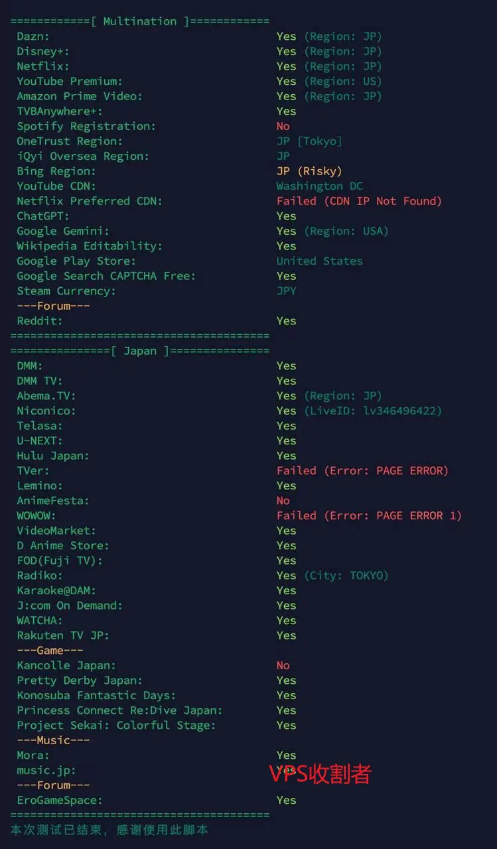497x849 pixels.
Task: Click the "Failed (CDN IP Not Found)" result
Action: pyautogui.click(x=359, y=201)
